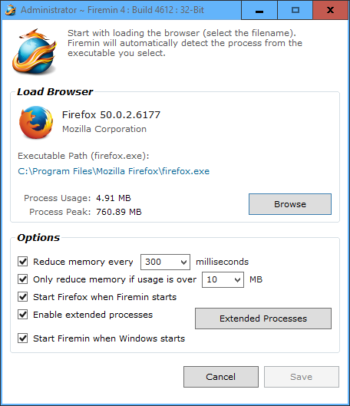Disable Start Firefox when Firemin starts
The width and height of the screenshot is (350, 406).
point(23,297)
